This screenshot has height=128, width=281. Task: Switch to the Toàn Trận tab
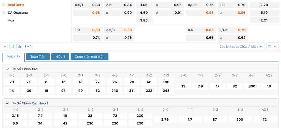pos(38,57)
